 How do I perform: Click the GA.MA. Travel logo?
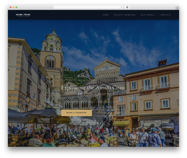pos(23,15)
